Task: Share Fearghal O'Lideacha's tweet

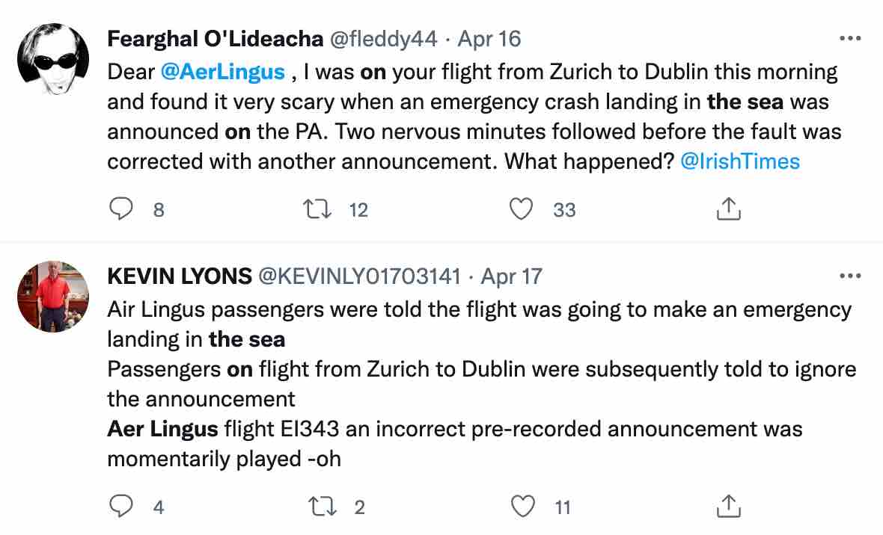Action: (x=728, y=208)
